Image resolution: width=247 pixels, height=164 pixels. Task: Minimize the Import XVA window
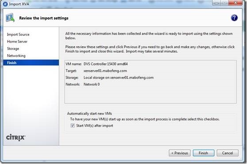[216, 3]
